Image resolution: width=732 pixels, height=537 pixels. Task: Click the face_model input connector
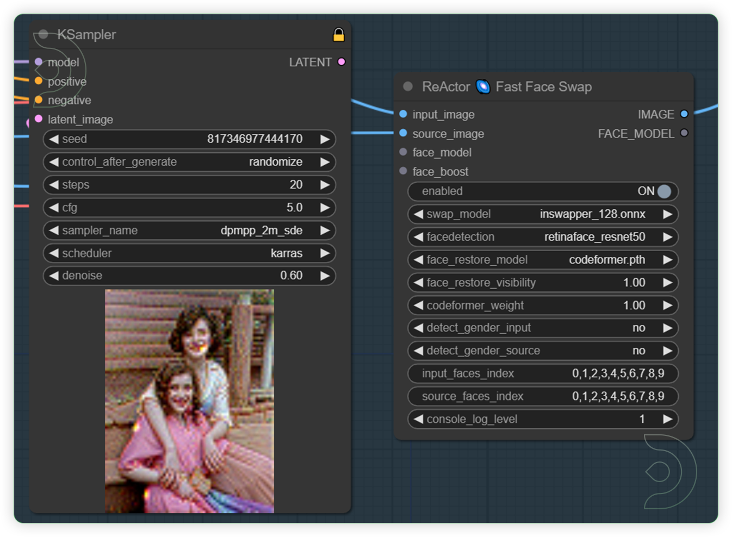pos(403,152)
